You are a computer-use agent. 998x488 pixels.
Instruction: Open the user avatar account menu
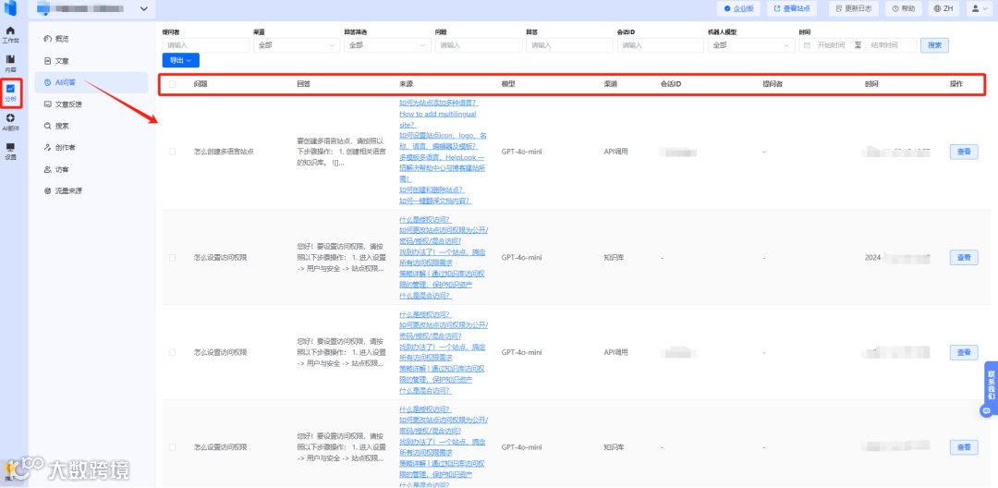click(x=977, y=8)
